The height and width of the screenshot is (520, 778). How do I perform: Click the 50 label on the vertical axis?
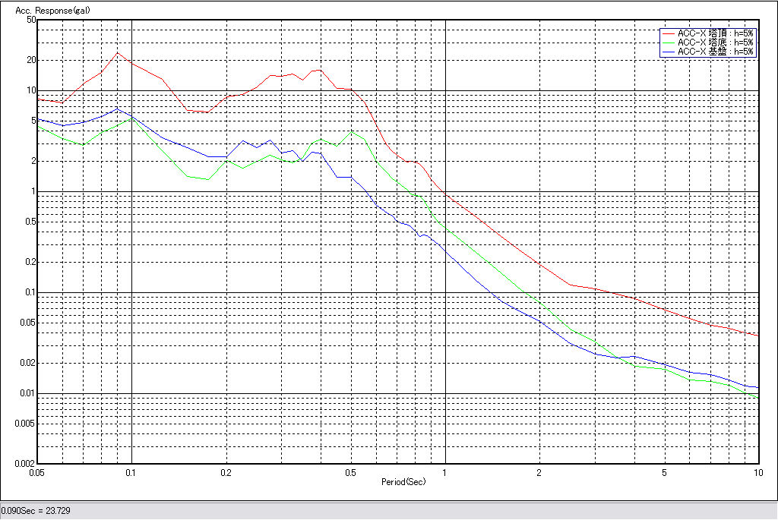tap(31, 20)
